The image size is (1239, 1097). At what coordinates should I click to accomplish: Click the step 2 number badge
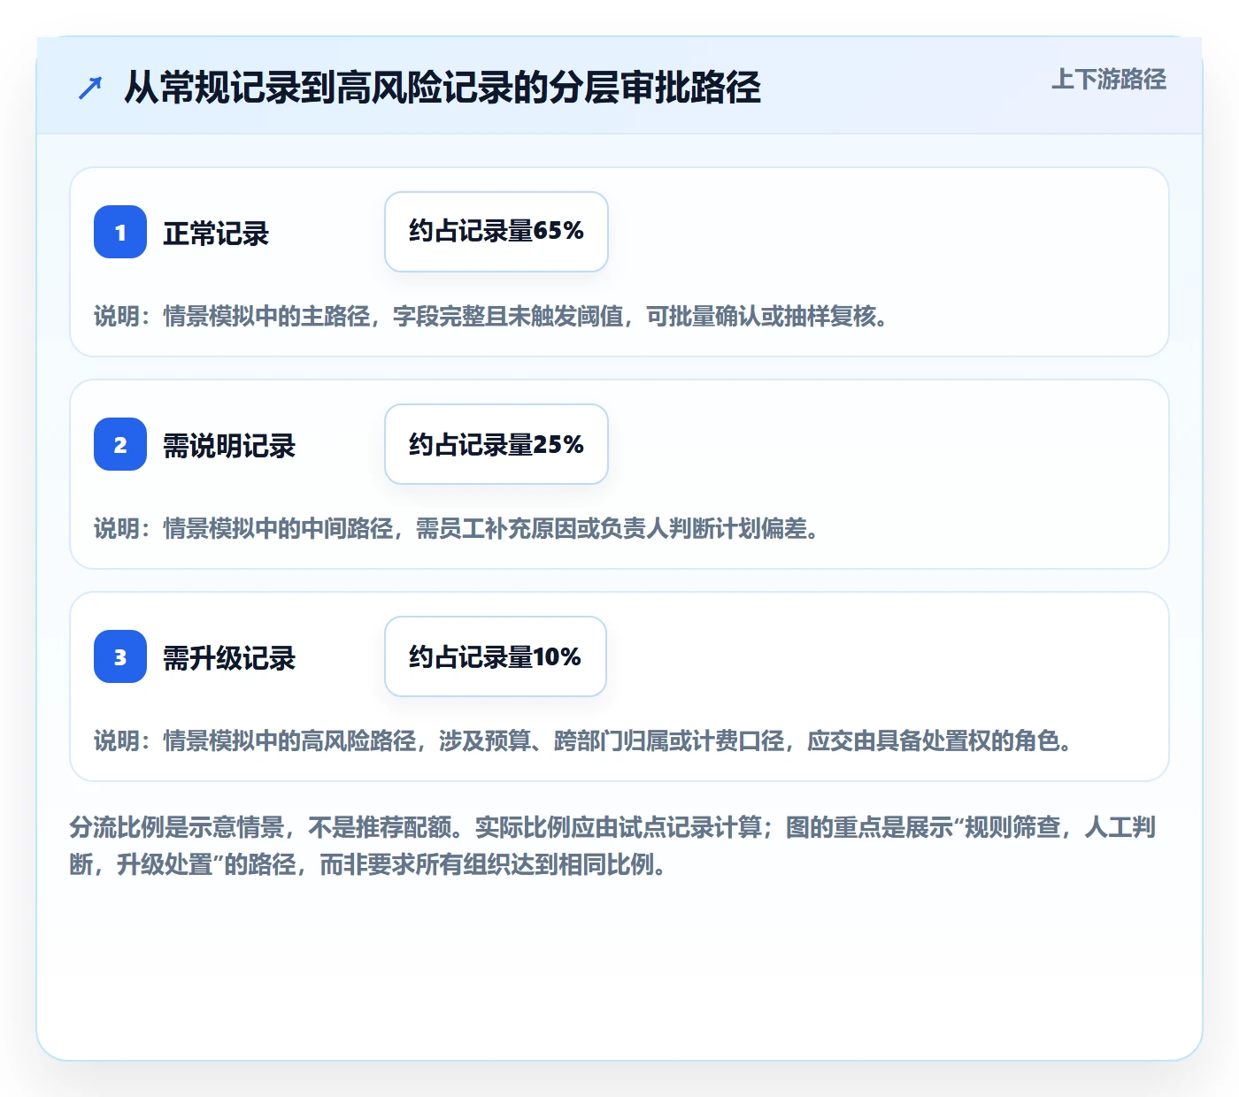coord(120,444)
